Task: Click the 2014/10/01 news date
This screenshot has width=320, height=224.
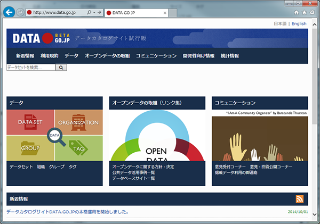Action: (x=298, y=212)
